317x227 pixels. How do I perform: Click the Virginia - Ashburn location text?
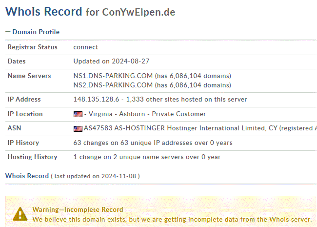click(117, 114)
